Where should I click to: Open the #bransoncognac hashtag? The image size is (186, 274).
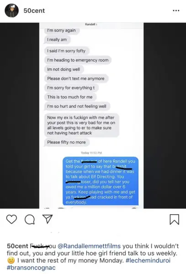(31, 268)
